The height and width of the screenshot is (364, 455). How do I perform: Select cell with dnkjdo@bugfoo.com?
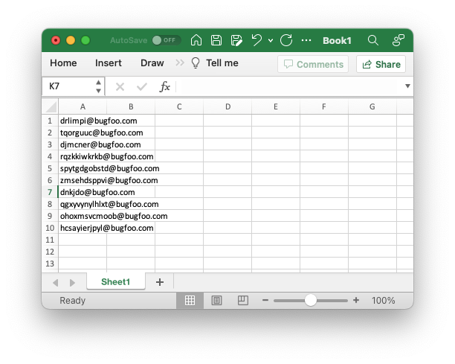point(83,192)
